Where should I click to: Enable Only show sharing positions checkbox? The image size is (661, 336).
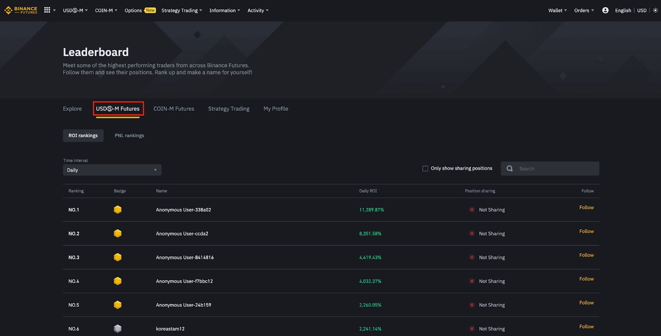point(425,168)
